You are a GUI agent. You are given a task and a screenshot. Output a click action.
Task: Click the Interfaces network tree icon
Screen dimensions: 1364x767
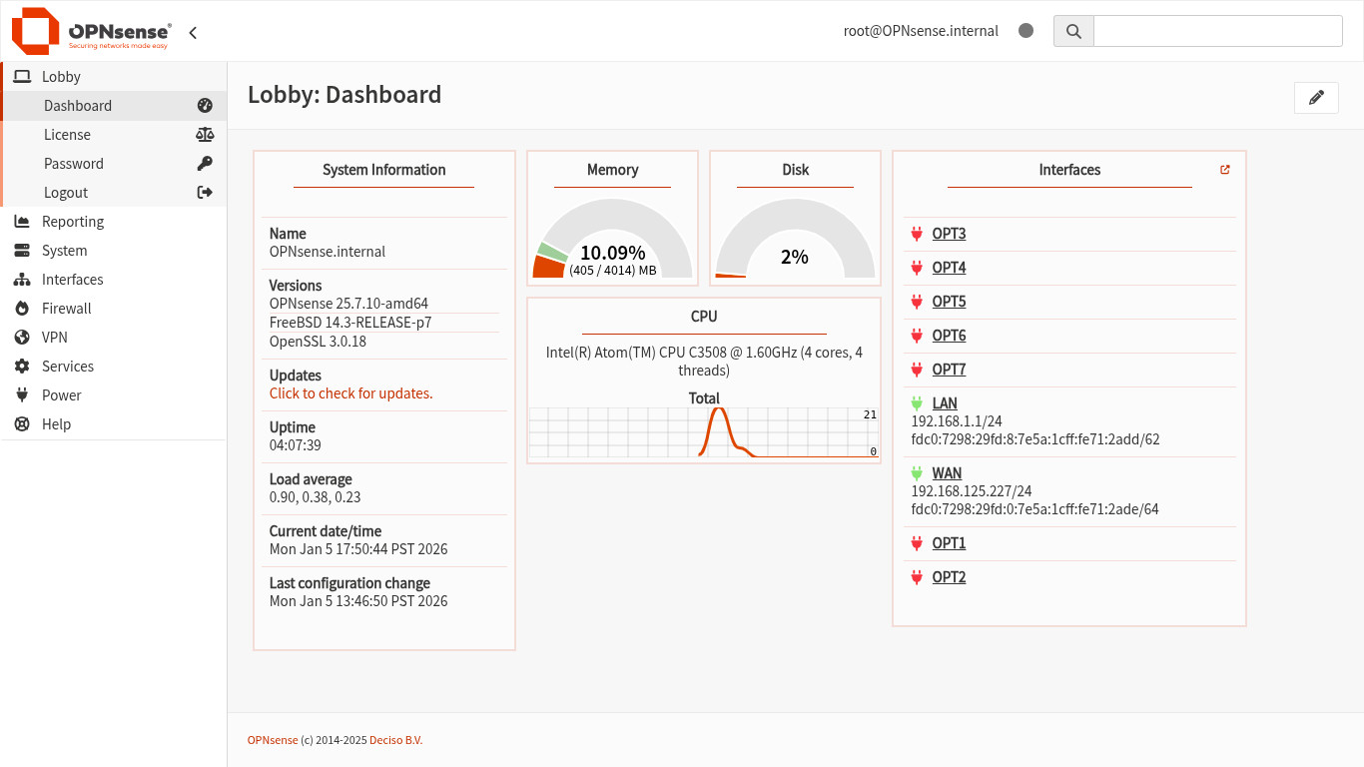22,280
